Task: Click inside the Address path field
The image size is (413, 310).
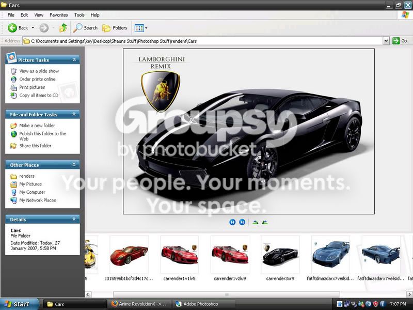Action: 202,41
